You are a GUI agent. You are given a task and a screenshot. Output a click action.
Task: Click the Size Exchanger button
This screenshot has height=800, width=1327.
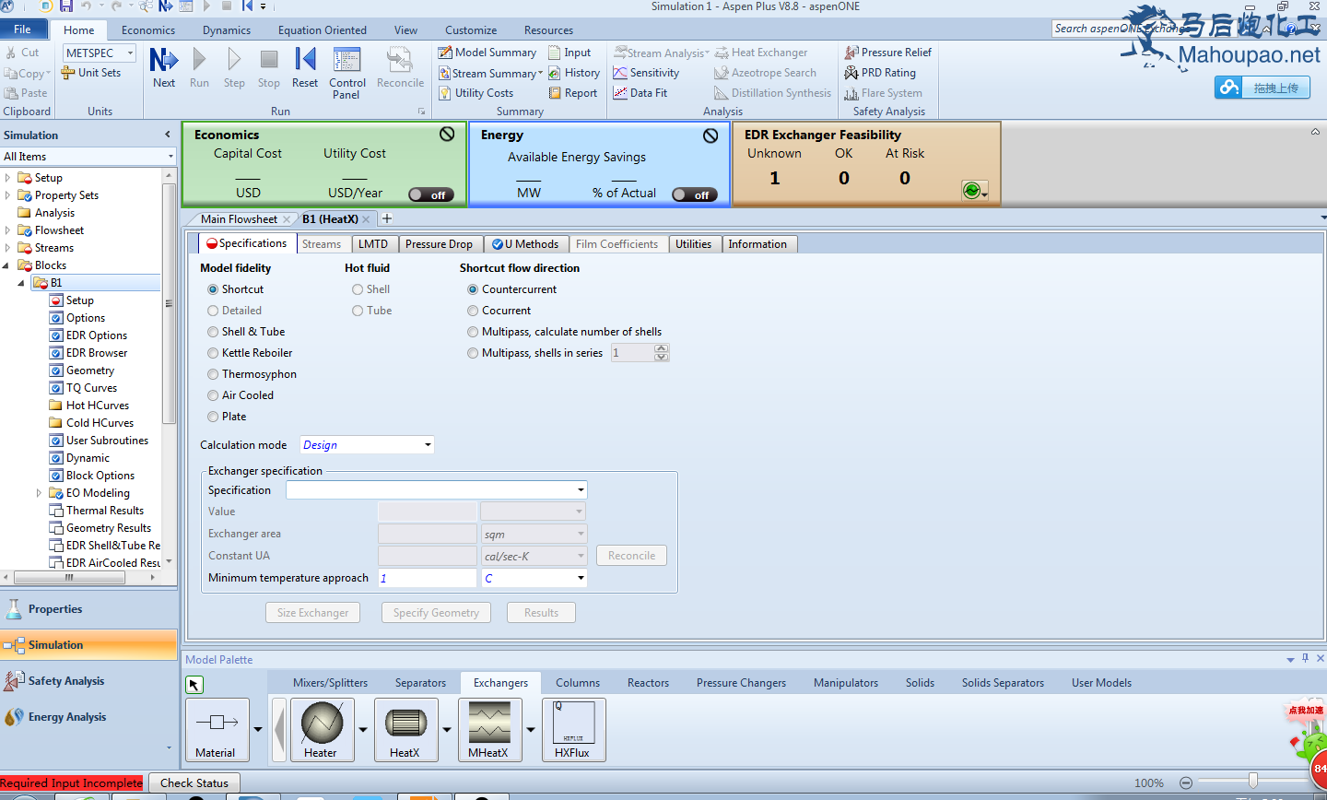pyautogui.click(x=312, y=613)
